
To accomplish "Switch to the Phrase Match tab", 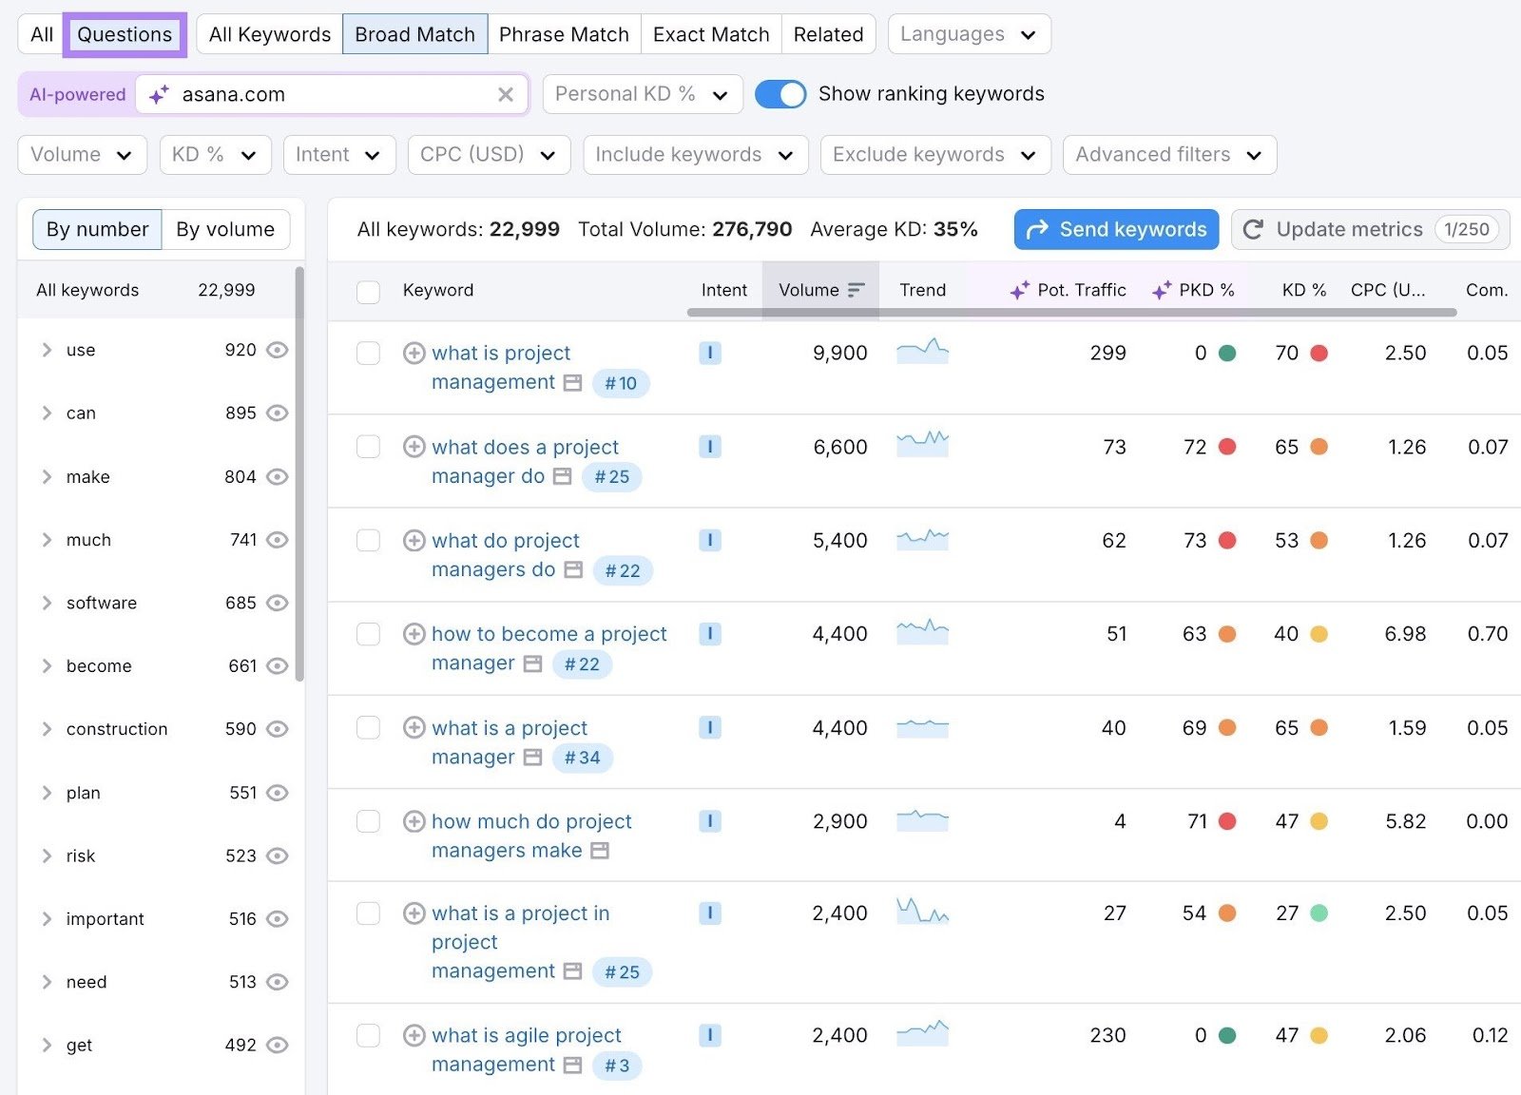I will click(564, 34).
